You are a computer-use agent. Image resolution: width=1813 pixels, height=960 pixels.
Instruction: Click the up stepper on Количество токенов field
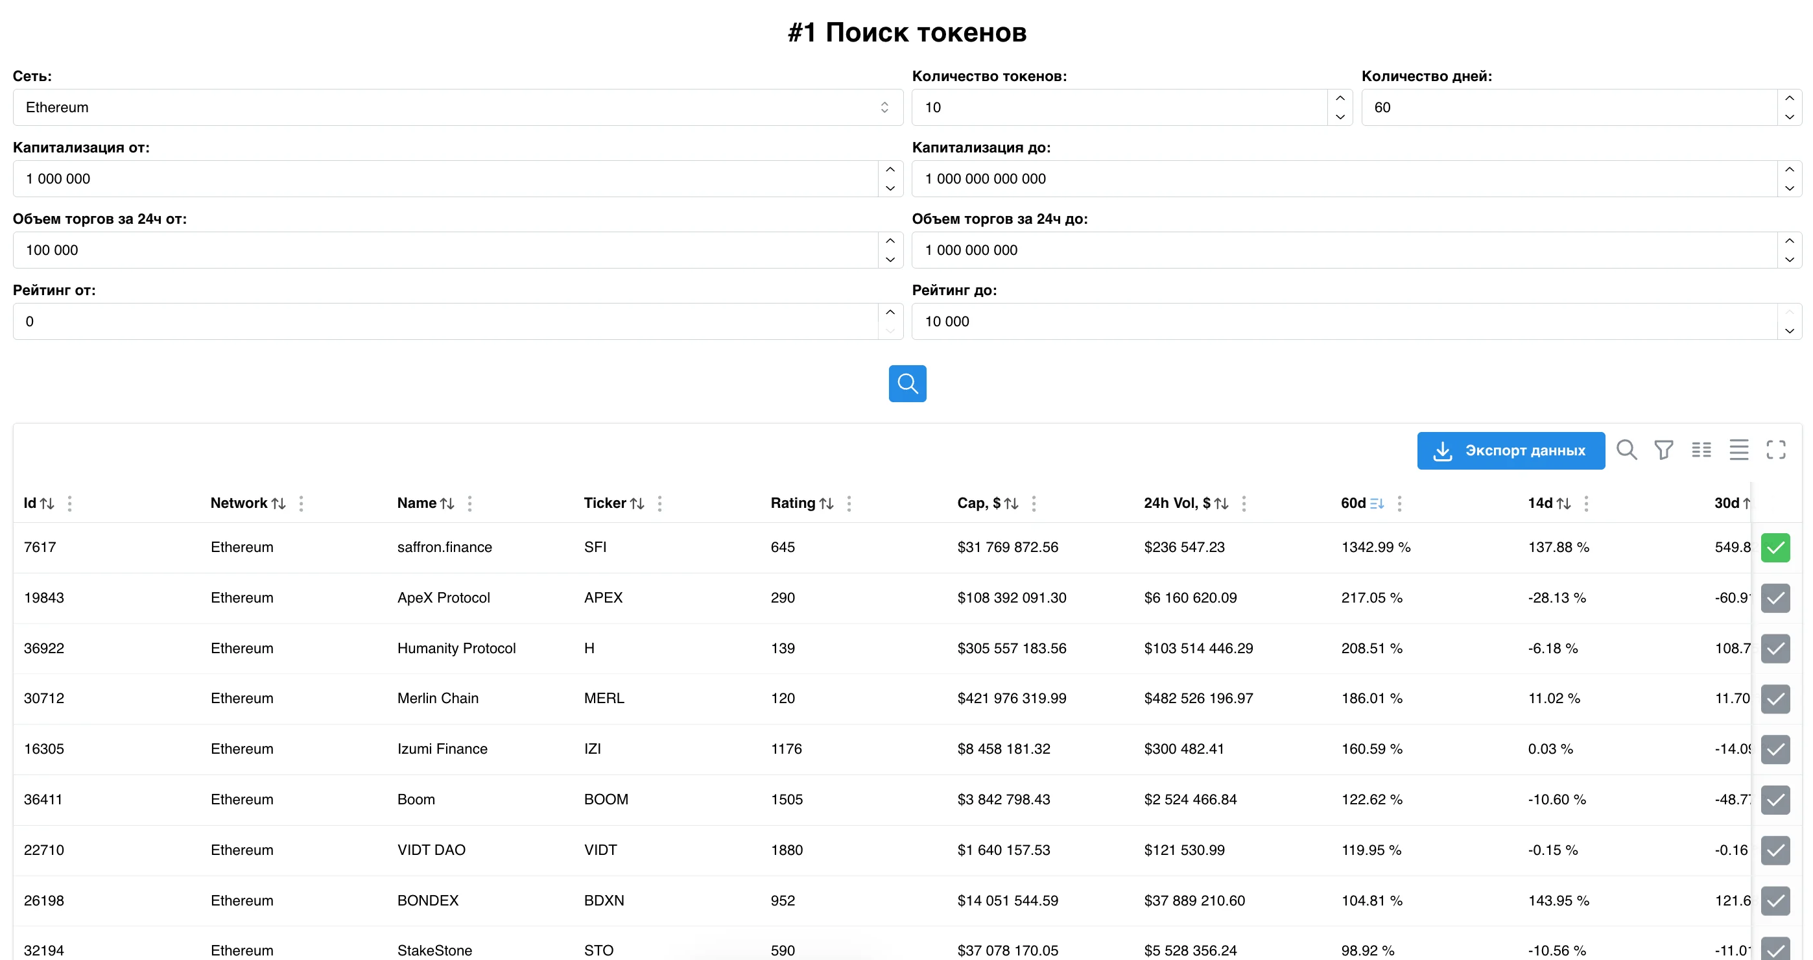pos(1340,99)
